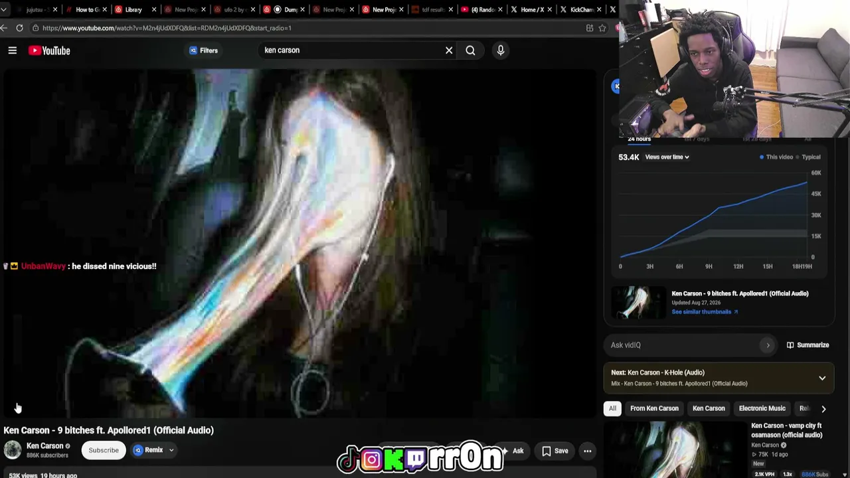Open the 'Views over time' dropdown
This screenshot has width=850, height=478.
point(667,157)
